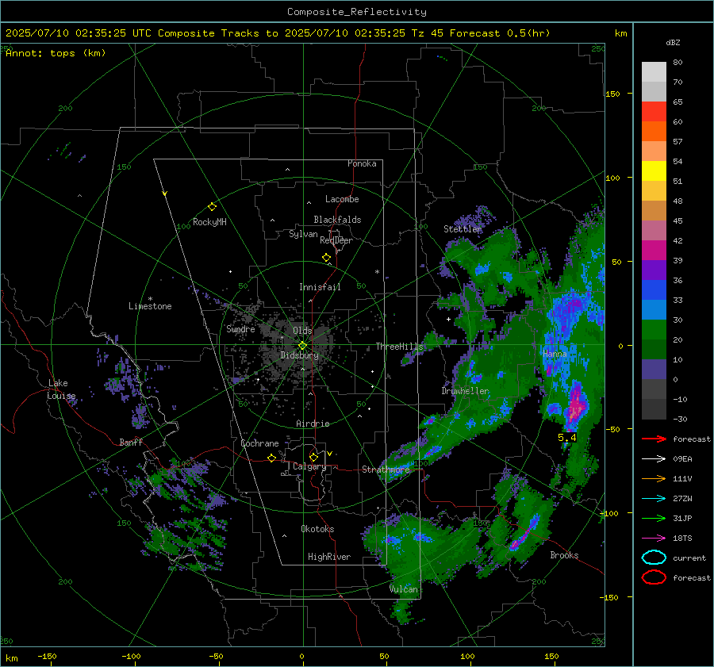This screenshot has height=667, width=714.
Task: Click the -150 tick on bottom axis
Action: pos(47,656)
